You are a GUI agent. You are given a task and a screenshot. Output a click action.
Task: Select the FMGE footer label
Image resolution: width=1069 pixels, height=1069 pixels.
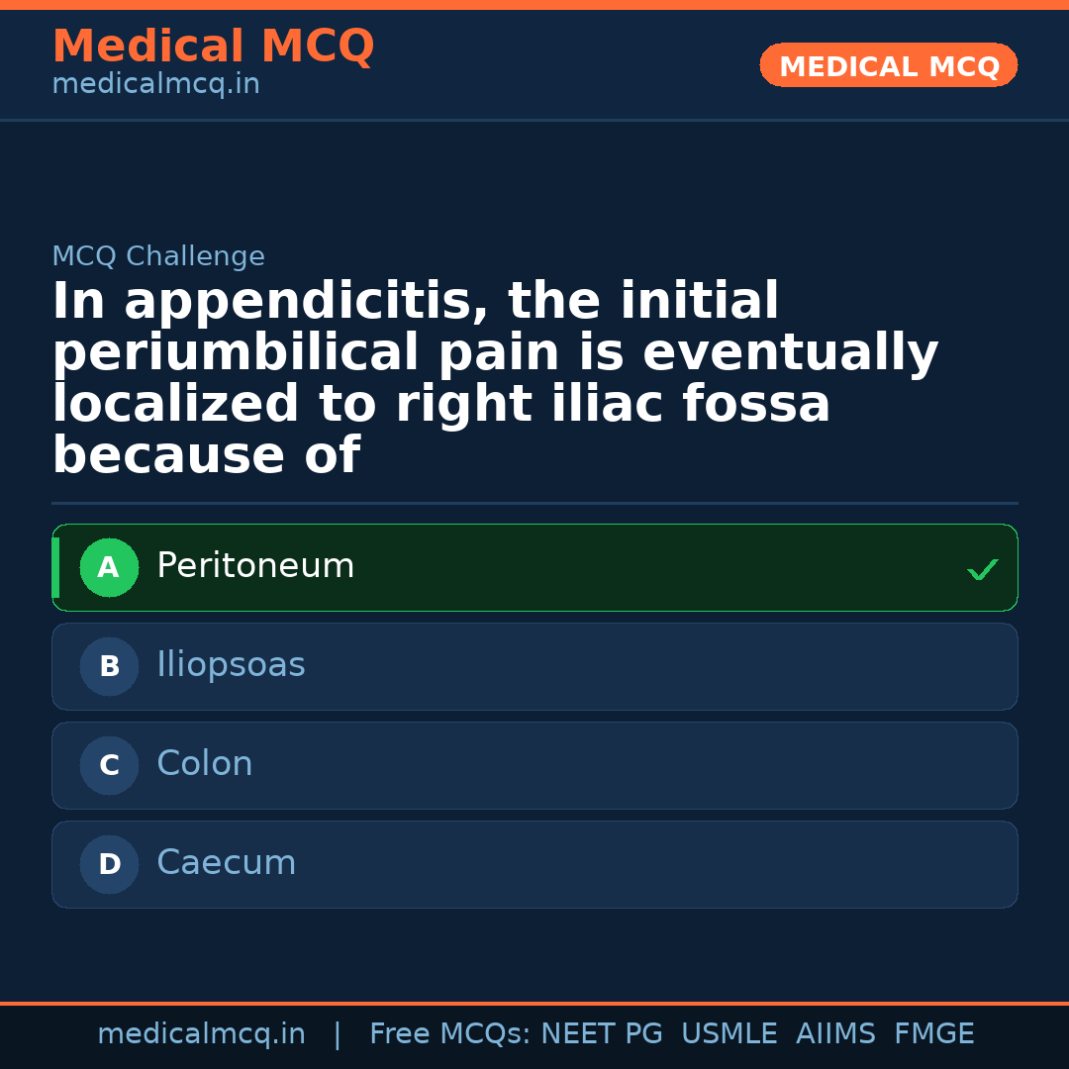(933, 1034)
